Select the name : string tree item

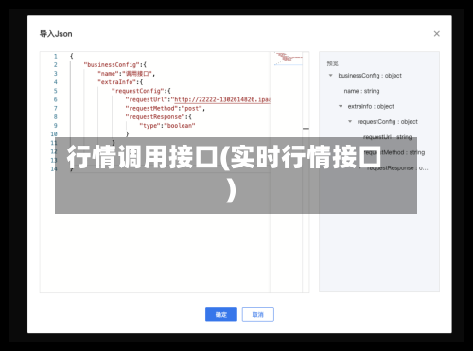point(361,91)
